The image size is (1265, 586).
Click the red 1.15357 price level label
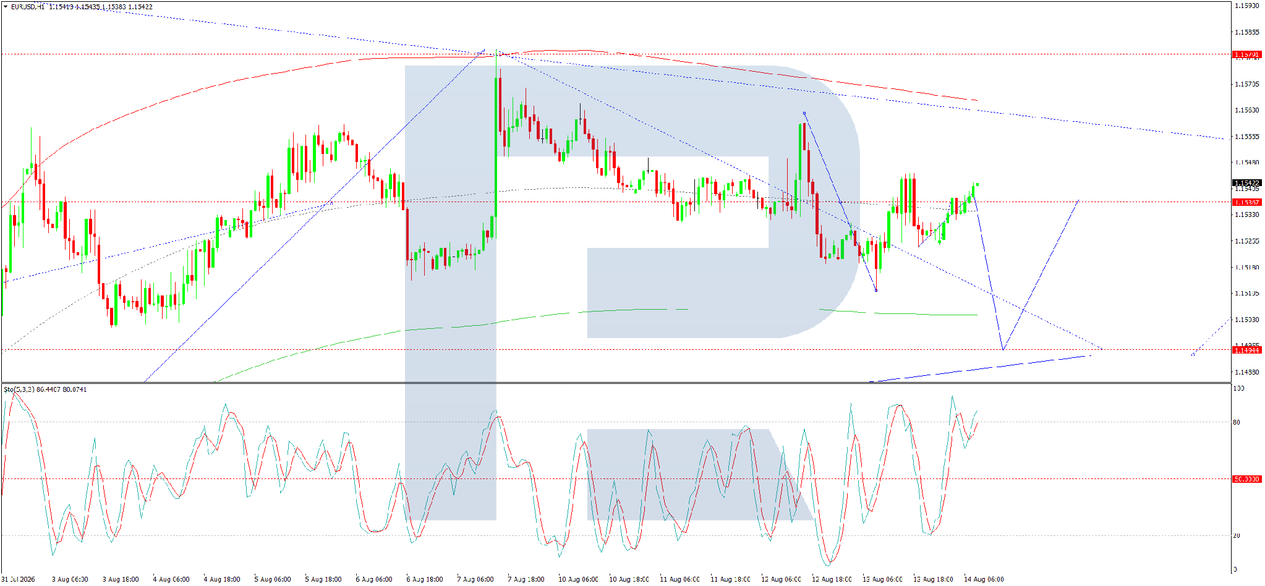point(1246,202)
